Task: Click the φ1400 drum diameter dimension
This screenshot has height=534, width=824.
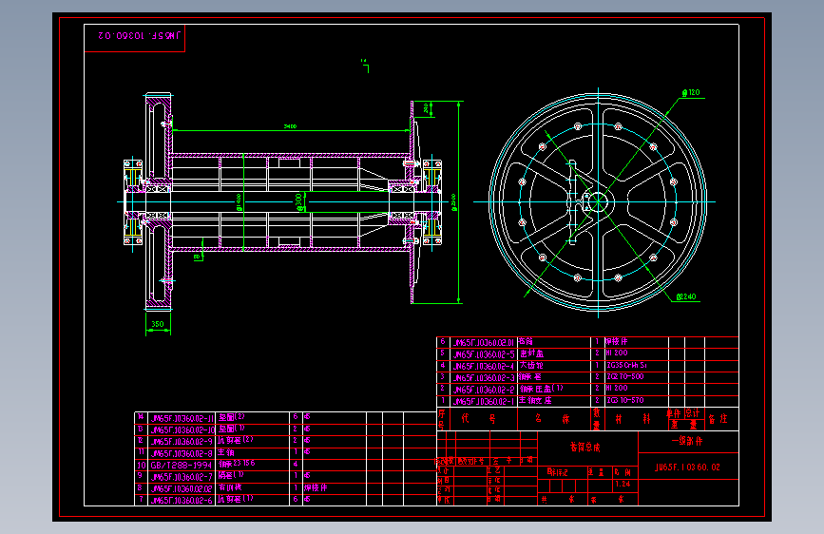Action: pos(239,201)
